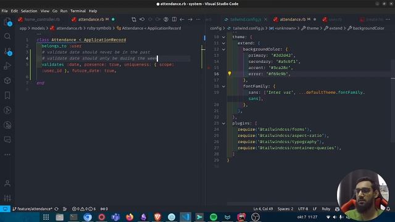The width and height of the screenshot is (395, 222).
Task: Click 'ruby-symbols' breadcrumb in left editor
Action: coord(99,28)
